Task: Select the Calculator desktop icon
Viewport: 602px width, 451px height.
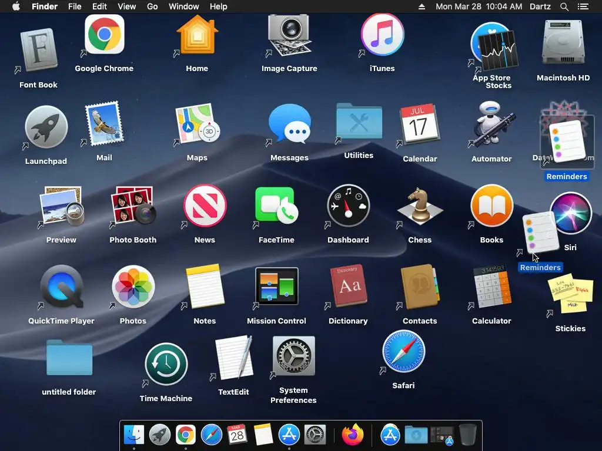Action: 493,286
